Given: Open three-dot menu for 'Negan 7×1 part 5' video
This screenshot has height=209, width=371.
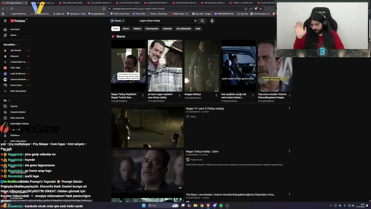Looking at the screenshot, I should (289, 108).
